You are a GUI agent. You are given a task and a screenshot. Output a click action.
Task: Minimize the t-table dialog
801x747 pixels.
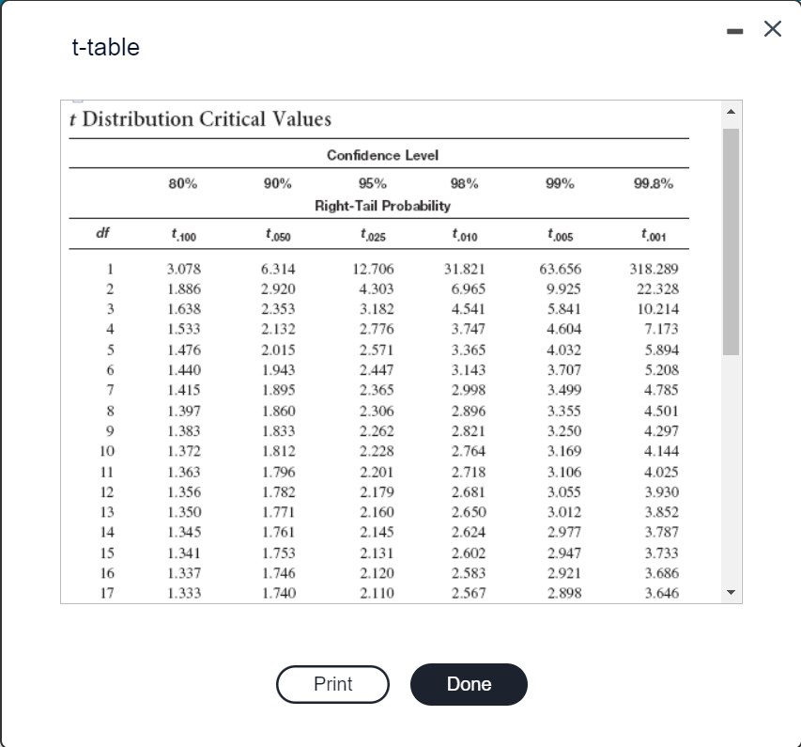[734, 31]
